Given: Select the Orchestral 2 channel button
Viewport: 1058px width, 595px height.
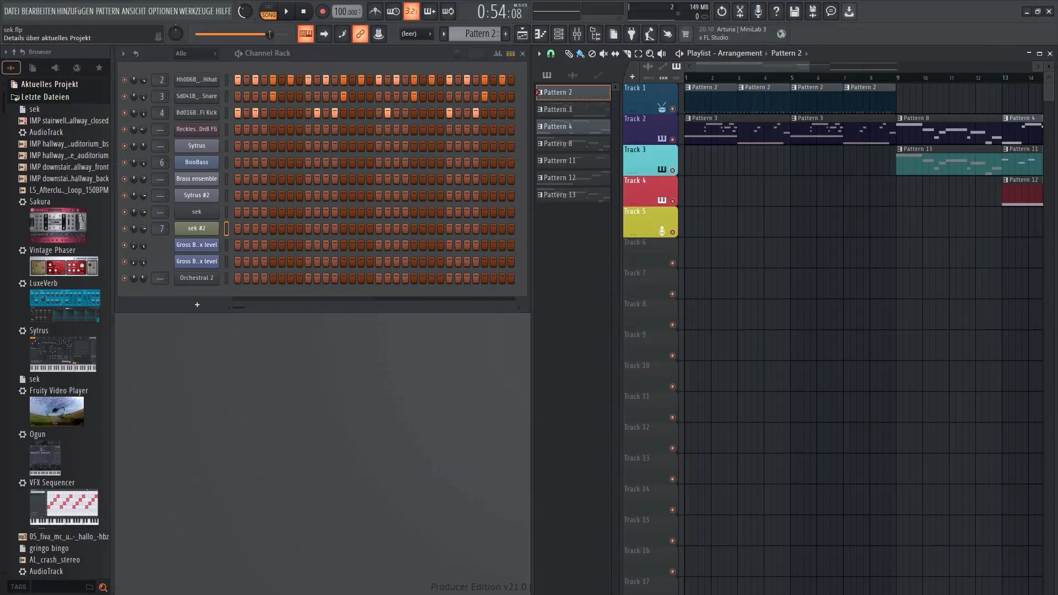Looking at the screenshot, I should click(197, 278).
